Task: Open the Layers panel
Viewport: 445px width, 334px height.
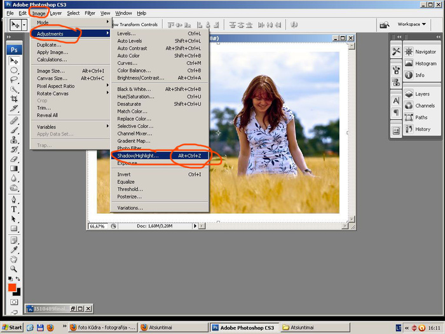Action: point(422,94)
